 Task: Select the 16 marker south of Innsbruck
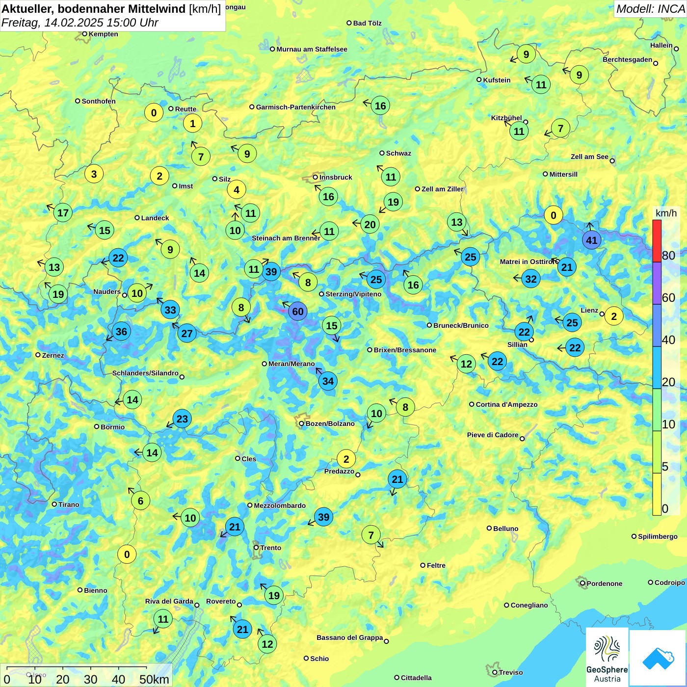(x=328, y=197)
